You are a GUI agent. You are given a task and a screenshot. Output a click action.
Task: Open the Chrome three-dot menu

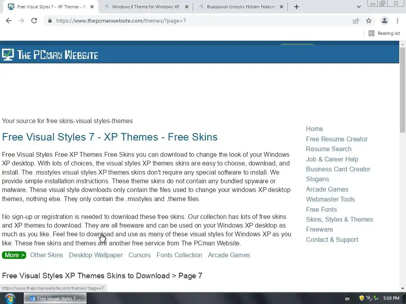click(x=397, y=21)
